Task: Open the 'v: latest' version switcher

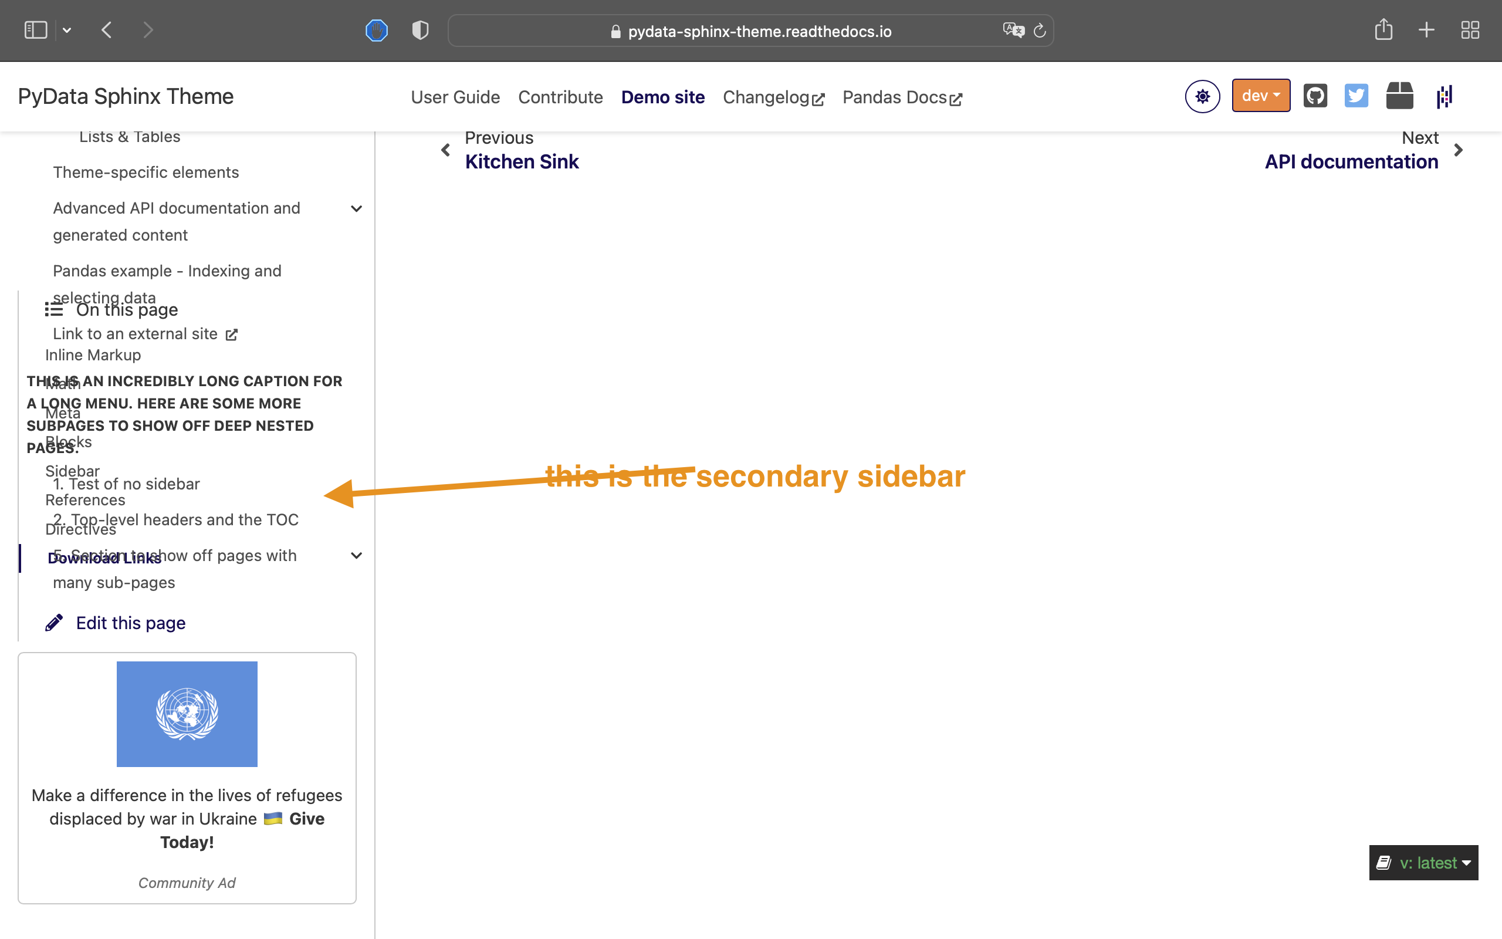Action: pos(1423,863)
